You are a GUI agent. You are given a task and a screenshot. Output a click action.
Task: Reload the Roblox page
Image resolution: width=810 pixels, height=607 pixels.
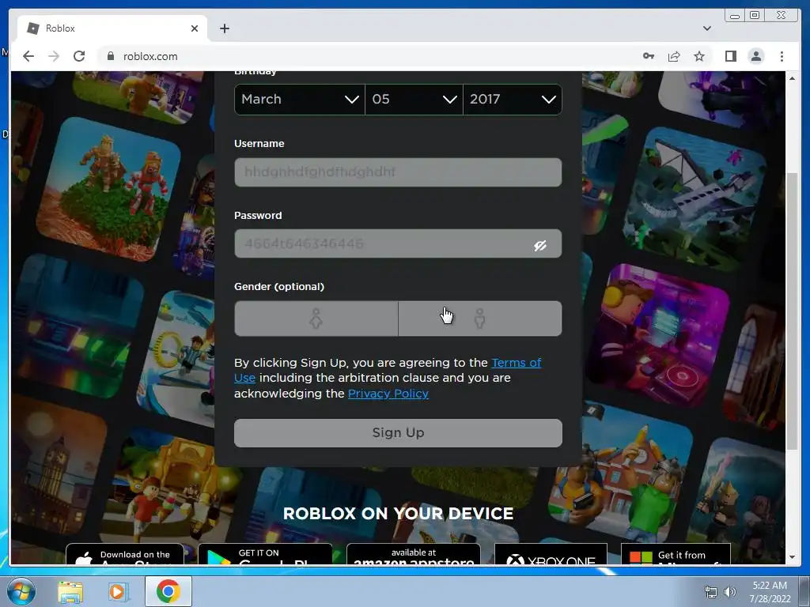[x=79, y=56]
